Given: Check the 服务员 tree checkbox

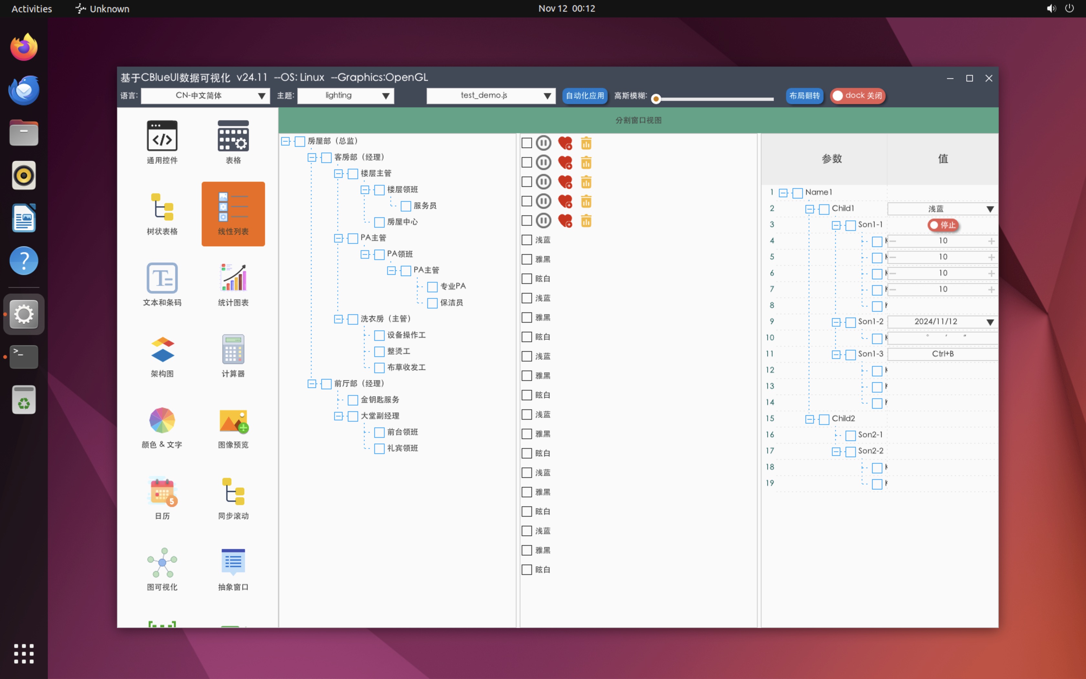Looking at the screenshot, I should click(406, 206).
